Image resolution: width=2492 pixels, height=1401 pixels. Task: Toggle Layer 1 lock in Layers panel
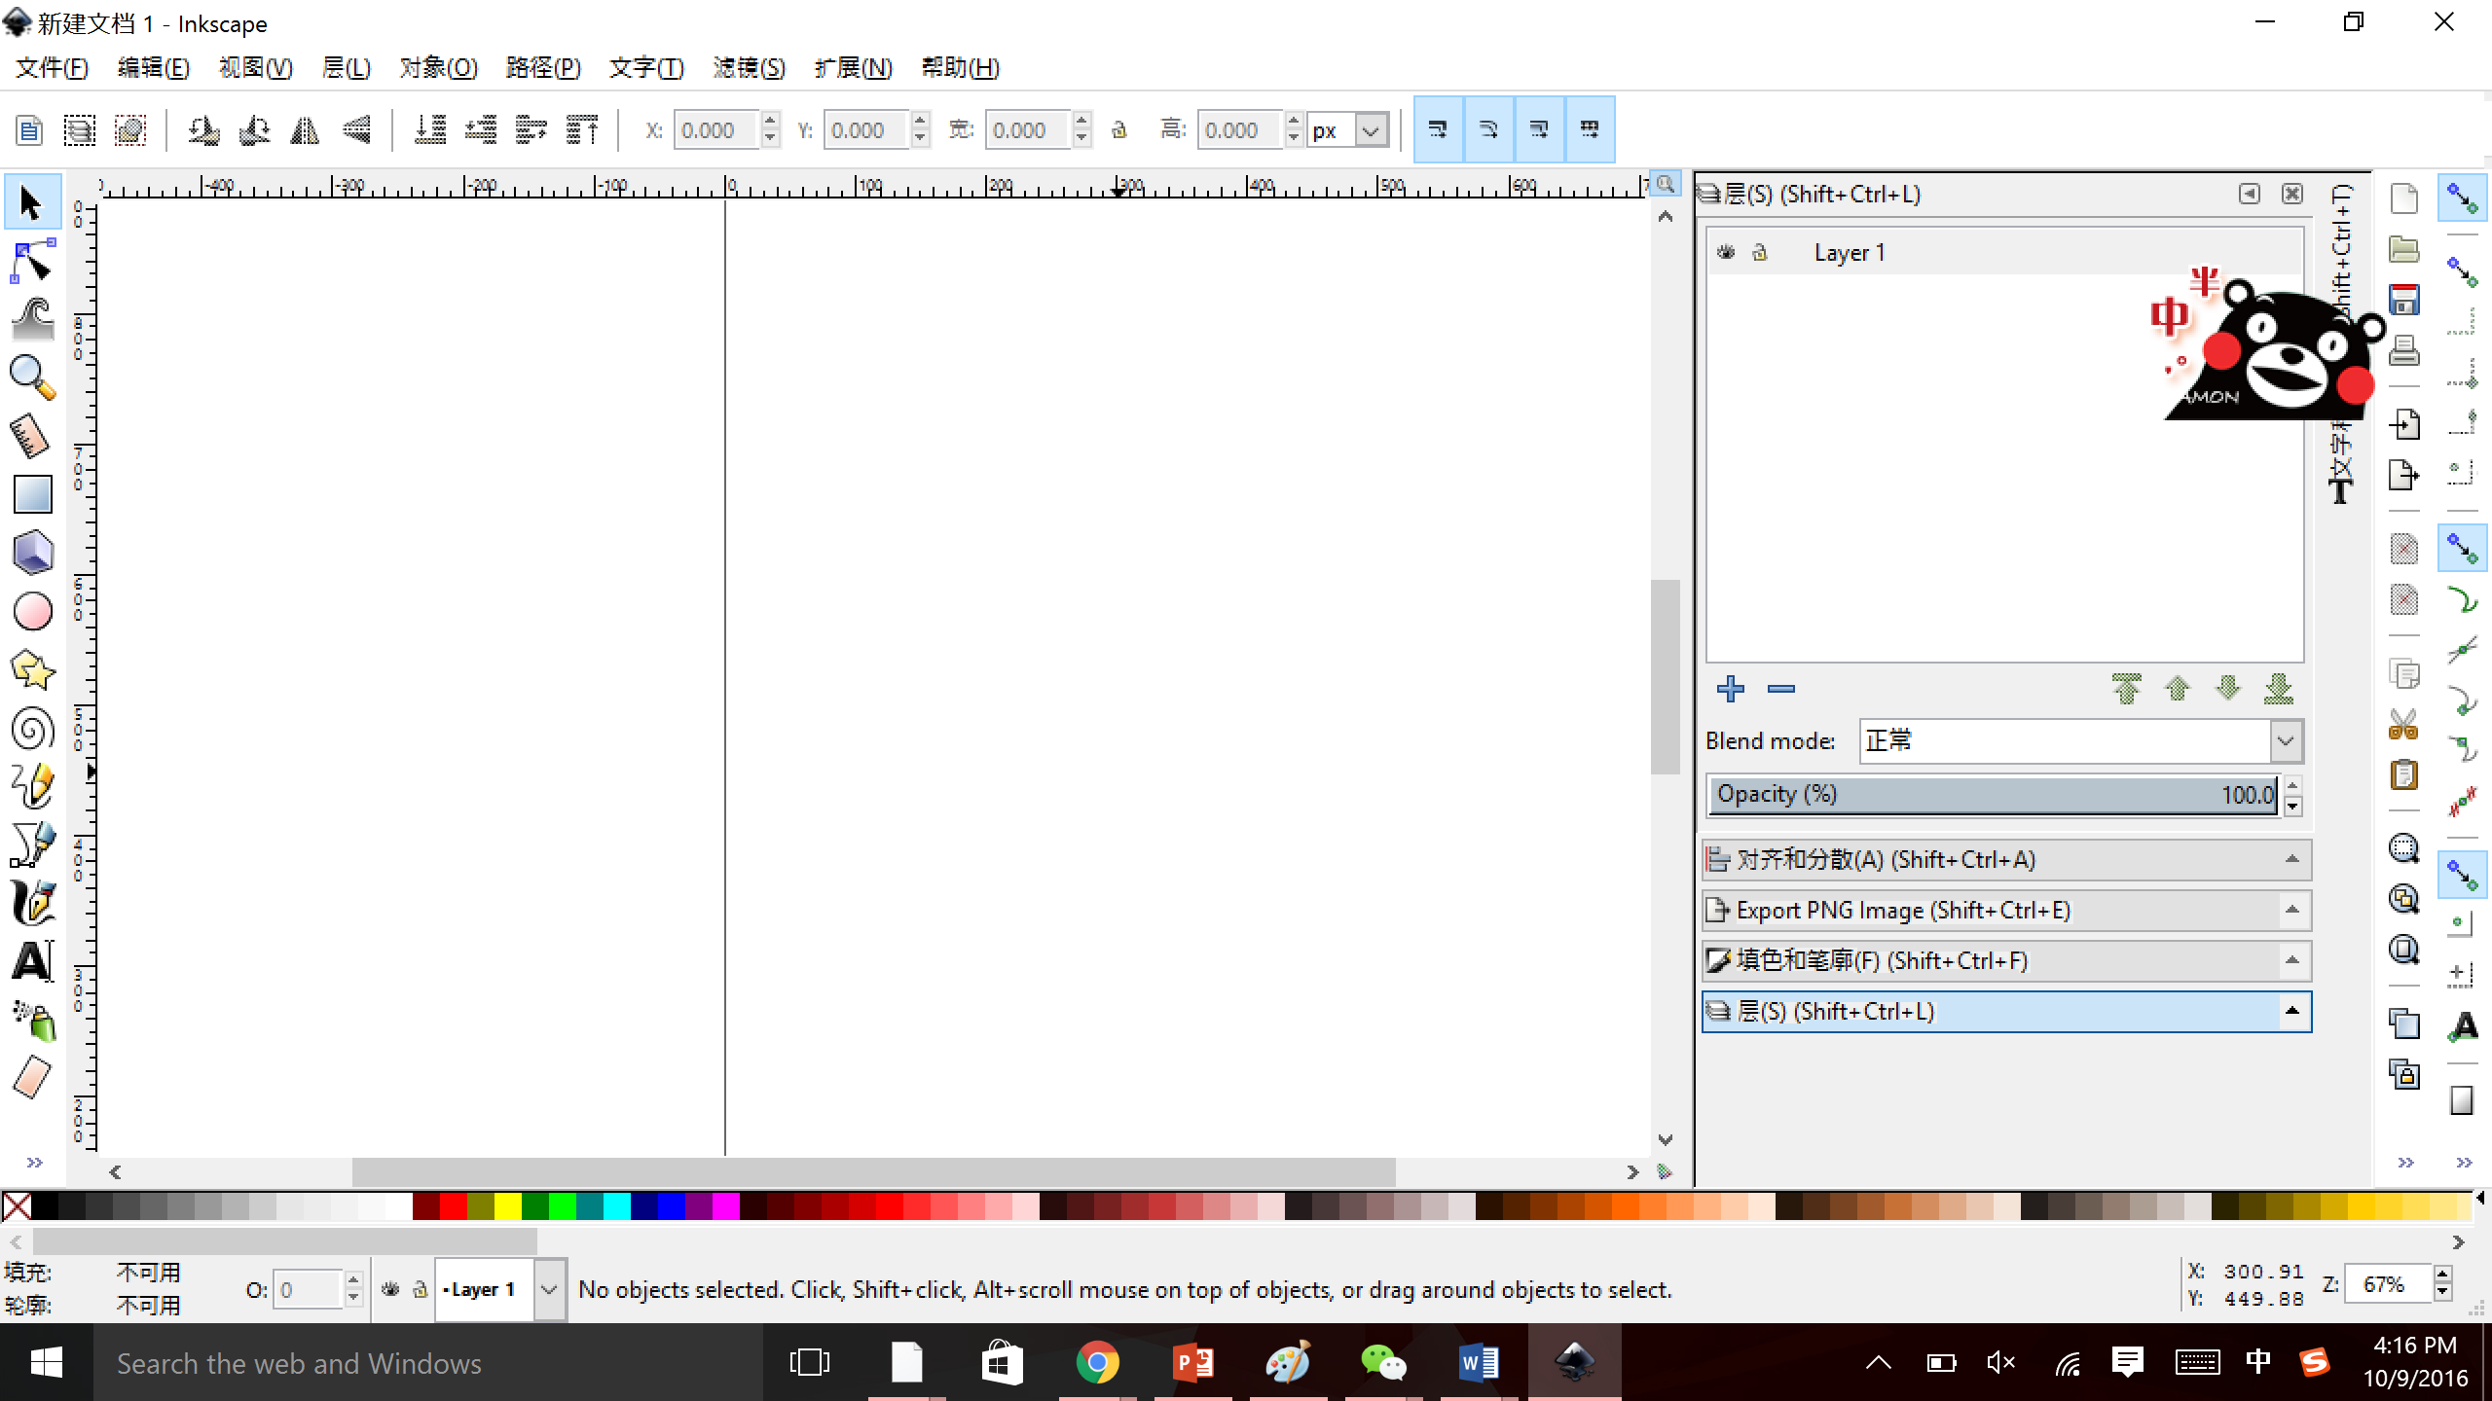1759,252
